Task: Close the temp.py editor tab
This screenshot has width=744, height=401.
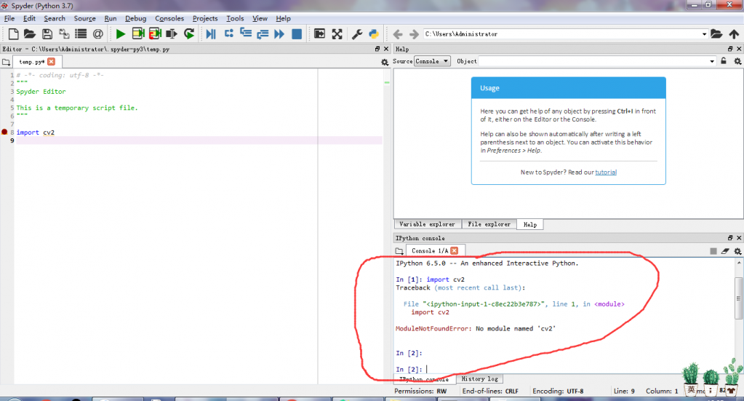Action: coord(51,62)
